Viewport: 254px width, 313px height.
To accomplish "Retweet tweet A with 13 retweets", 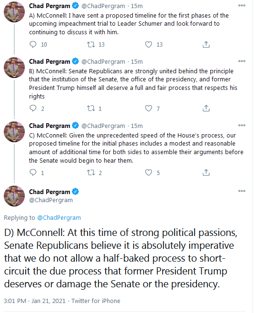I will [x=91, y=44].
